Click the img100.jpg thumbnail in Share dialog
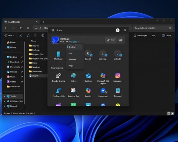 point(55,40)
